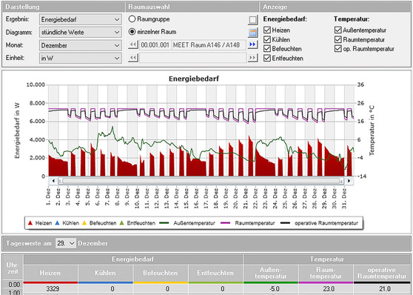Screen dimensions: 413x295
Task: Open the Tageswerte day 29 dropdown
Action: [x=66, y=243]
